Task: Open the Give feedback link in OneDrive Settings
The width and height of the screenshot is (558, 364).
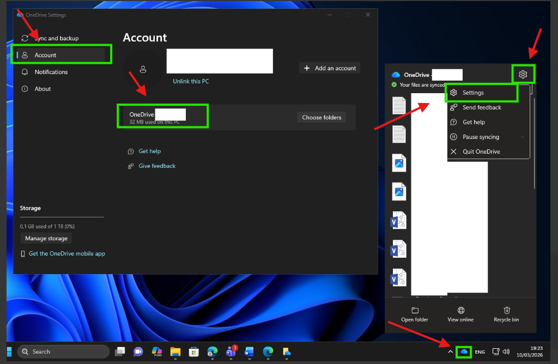Action: click(x=157, y=166)
